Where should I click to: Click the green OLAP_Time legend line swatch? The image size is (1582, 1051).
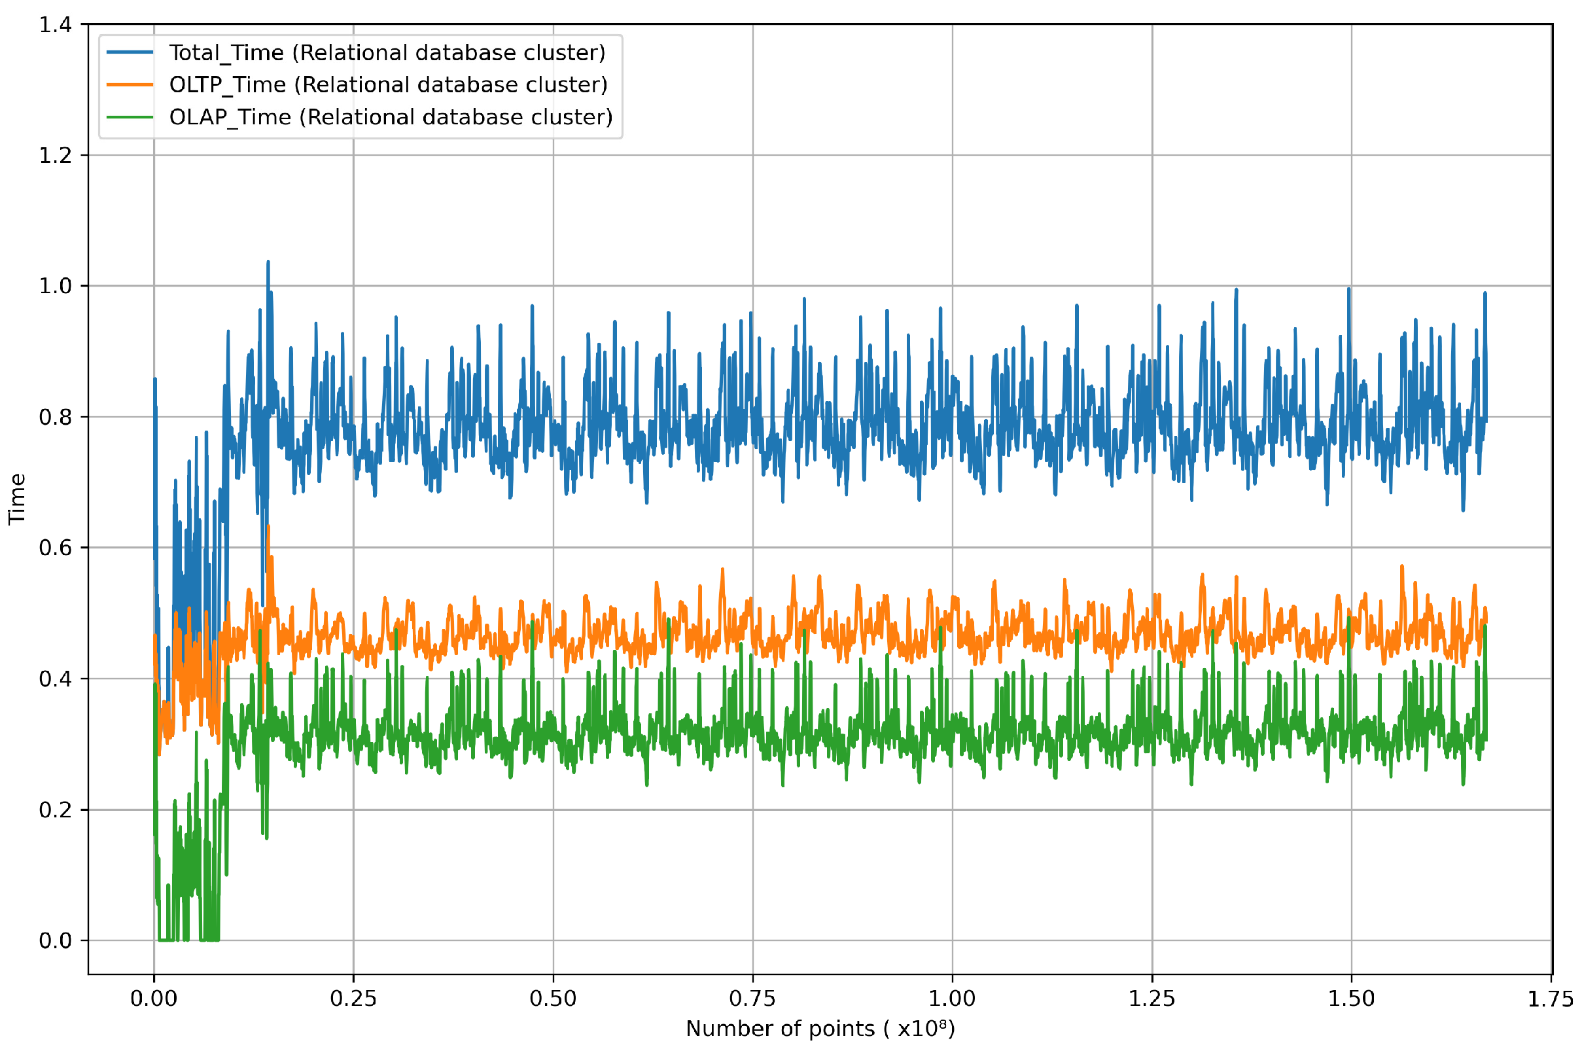130,116
